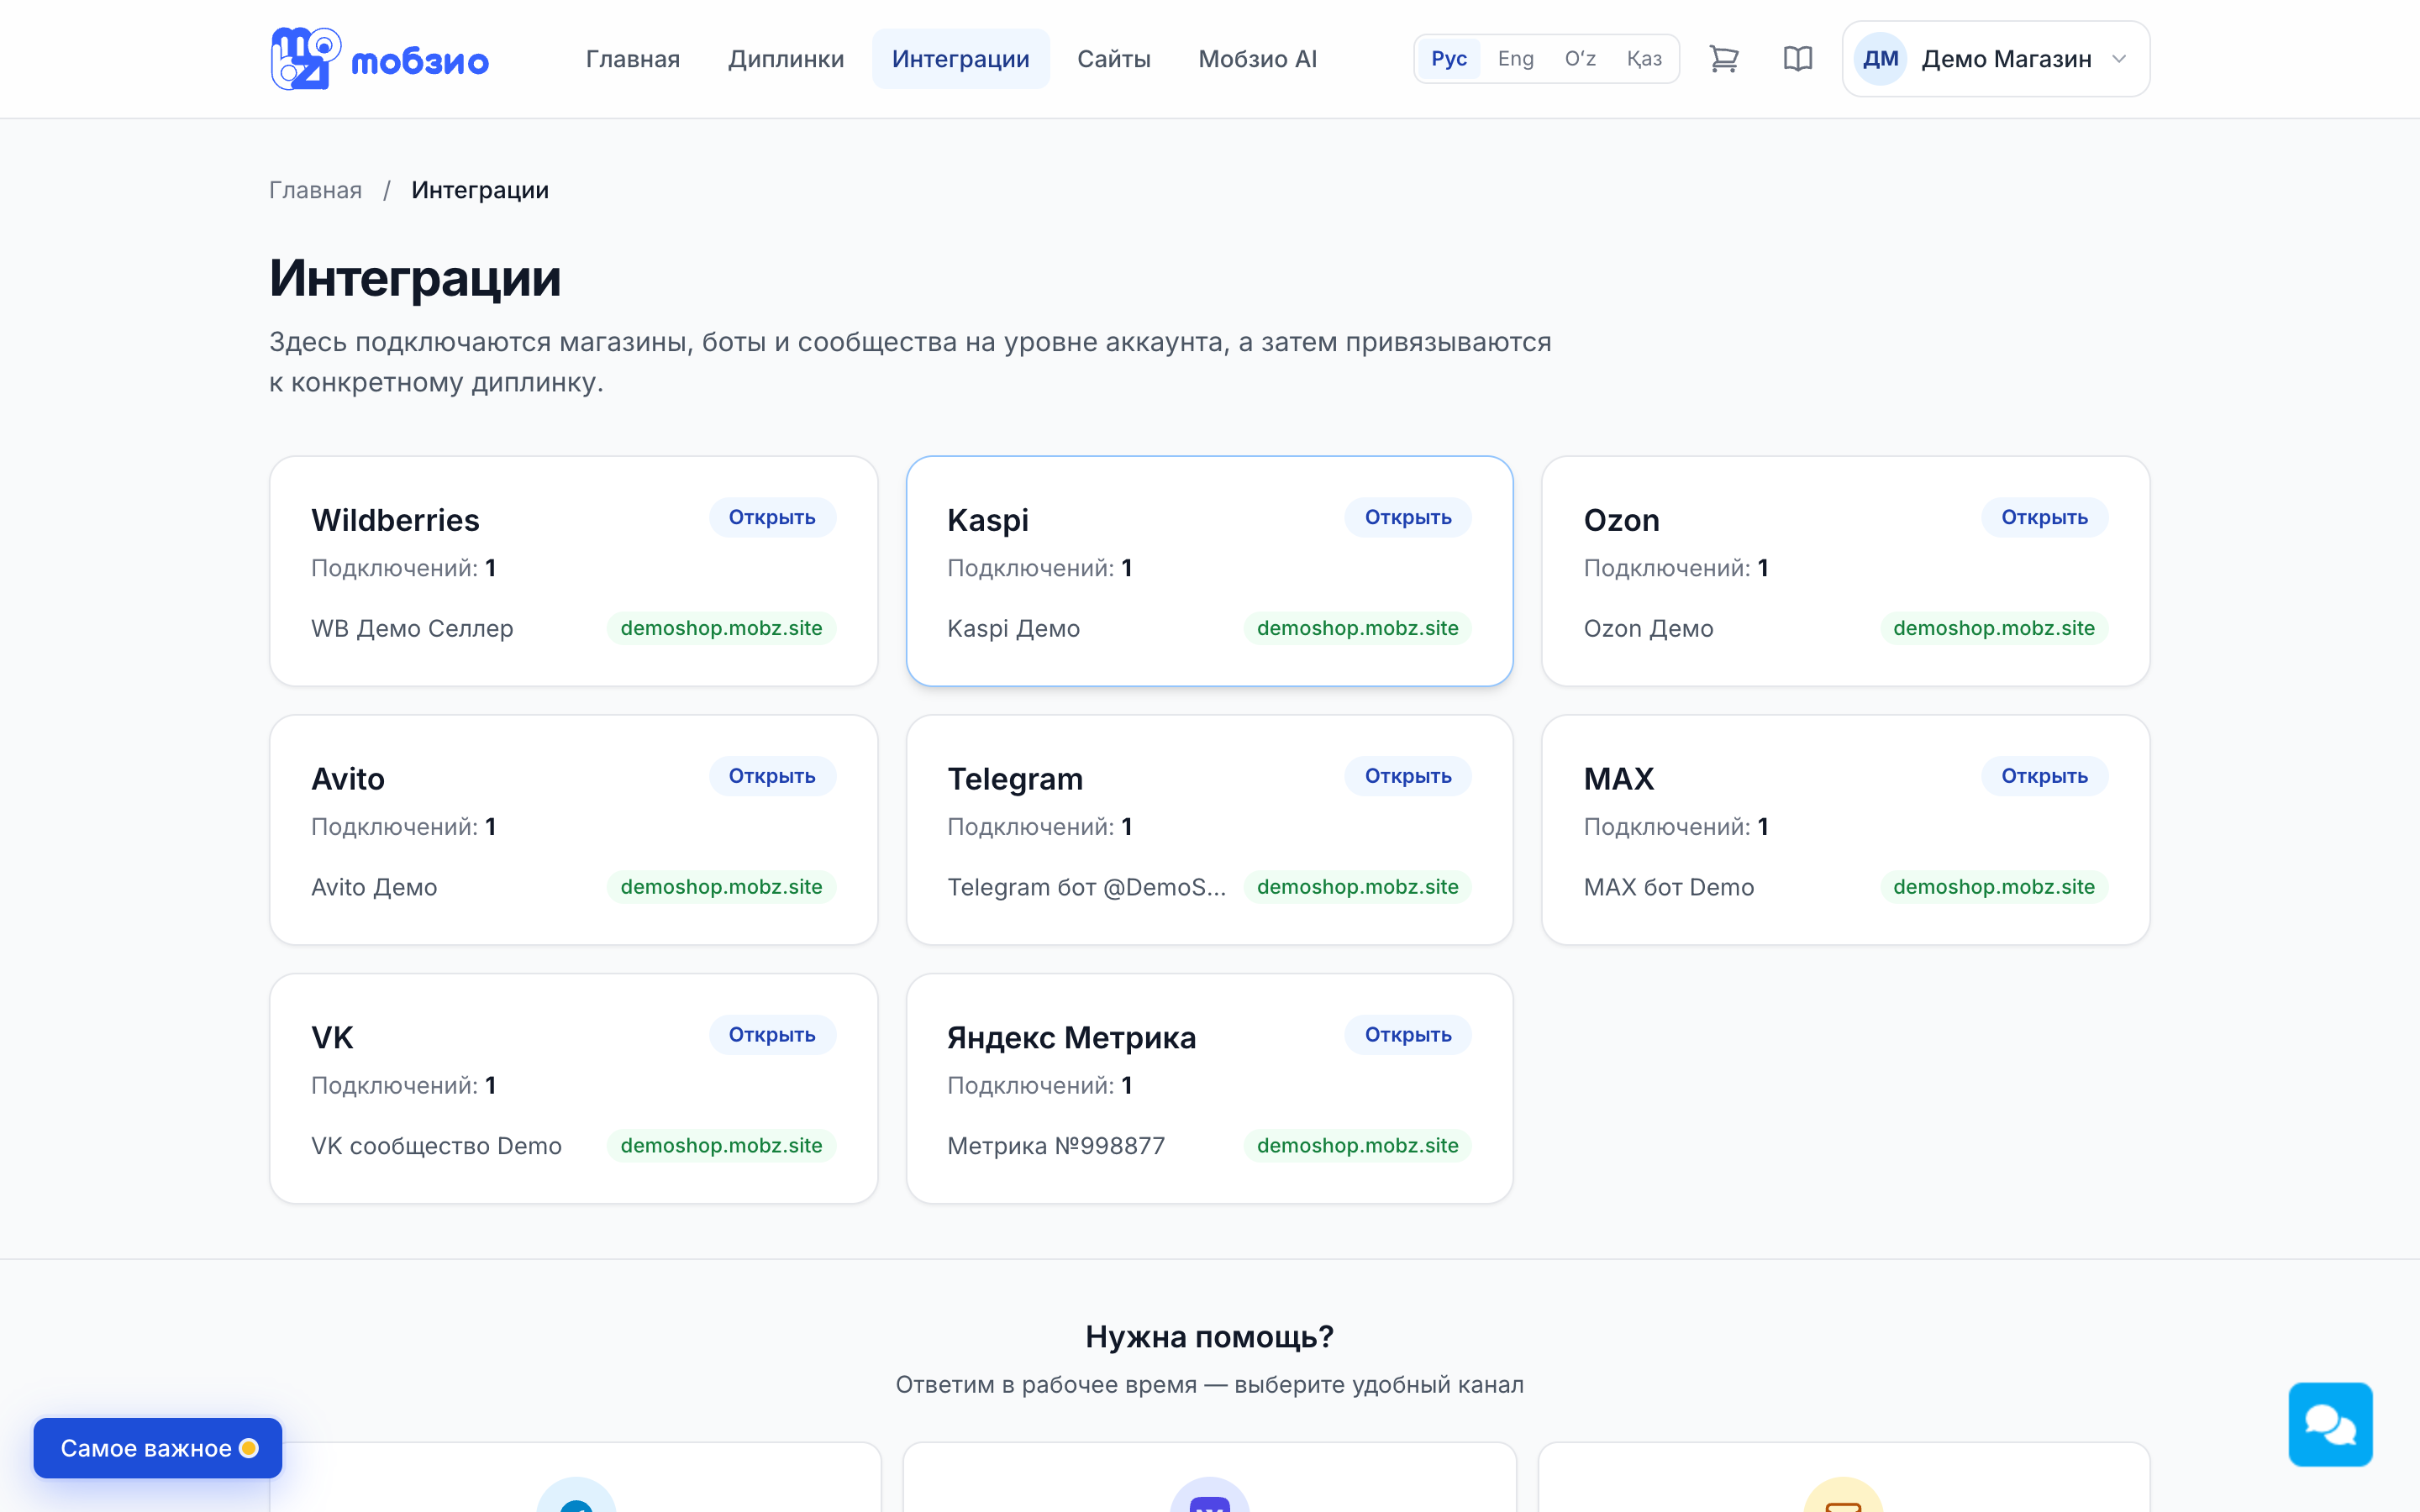
Task: Click demoshop.mobz.site badge in Wildberries card
Action: [x=721, y=628]
